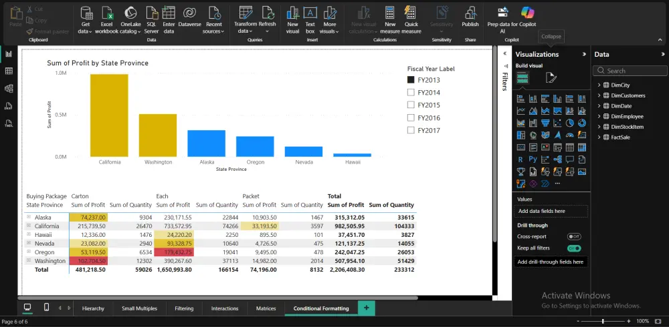Collapse the Data pane
669x327 pixels.
tap(663, 54)
